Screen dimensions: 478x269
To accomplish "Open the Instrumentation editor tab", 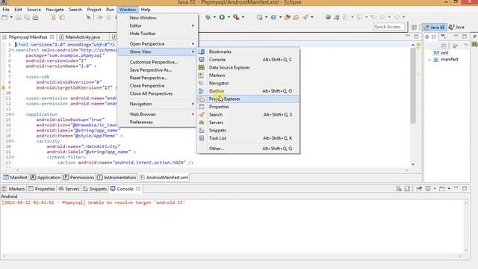I will coord(117,177).
